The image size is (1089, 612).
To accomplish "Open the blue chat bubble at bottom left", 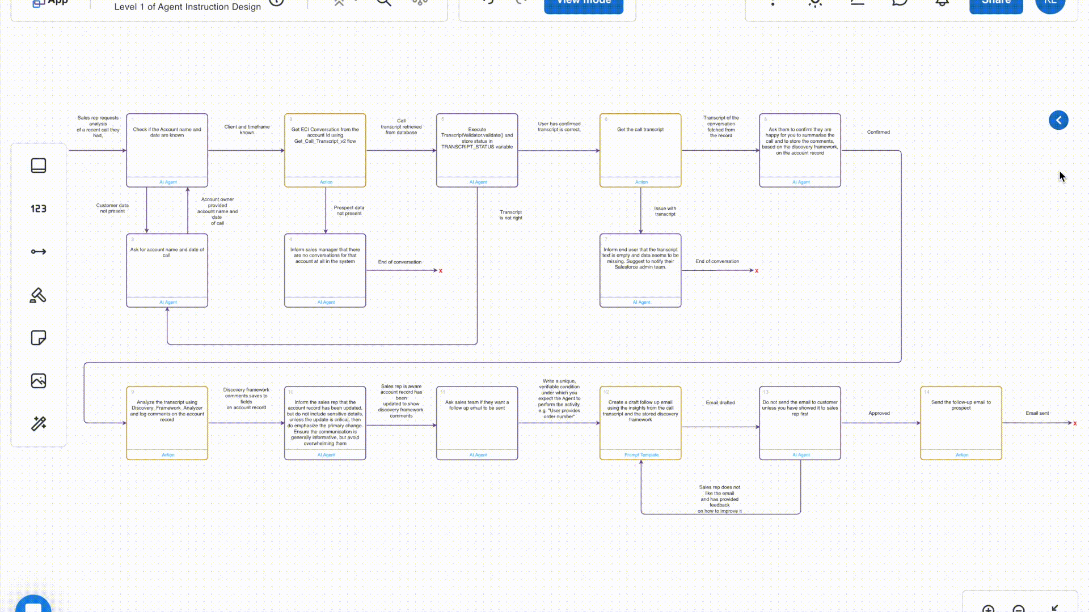I will click(33, 606).
